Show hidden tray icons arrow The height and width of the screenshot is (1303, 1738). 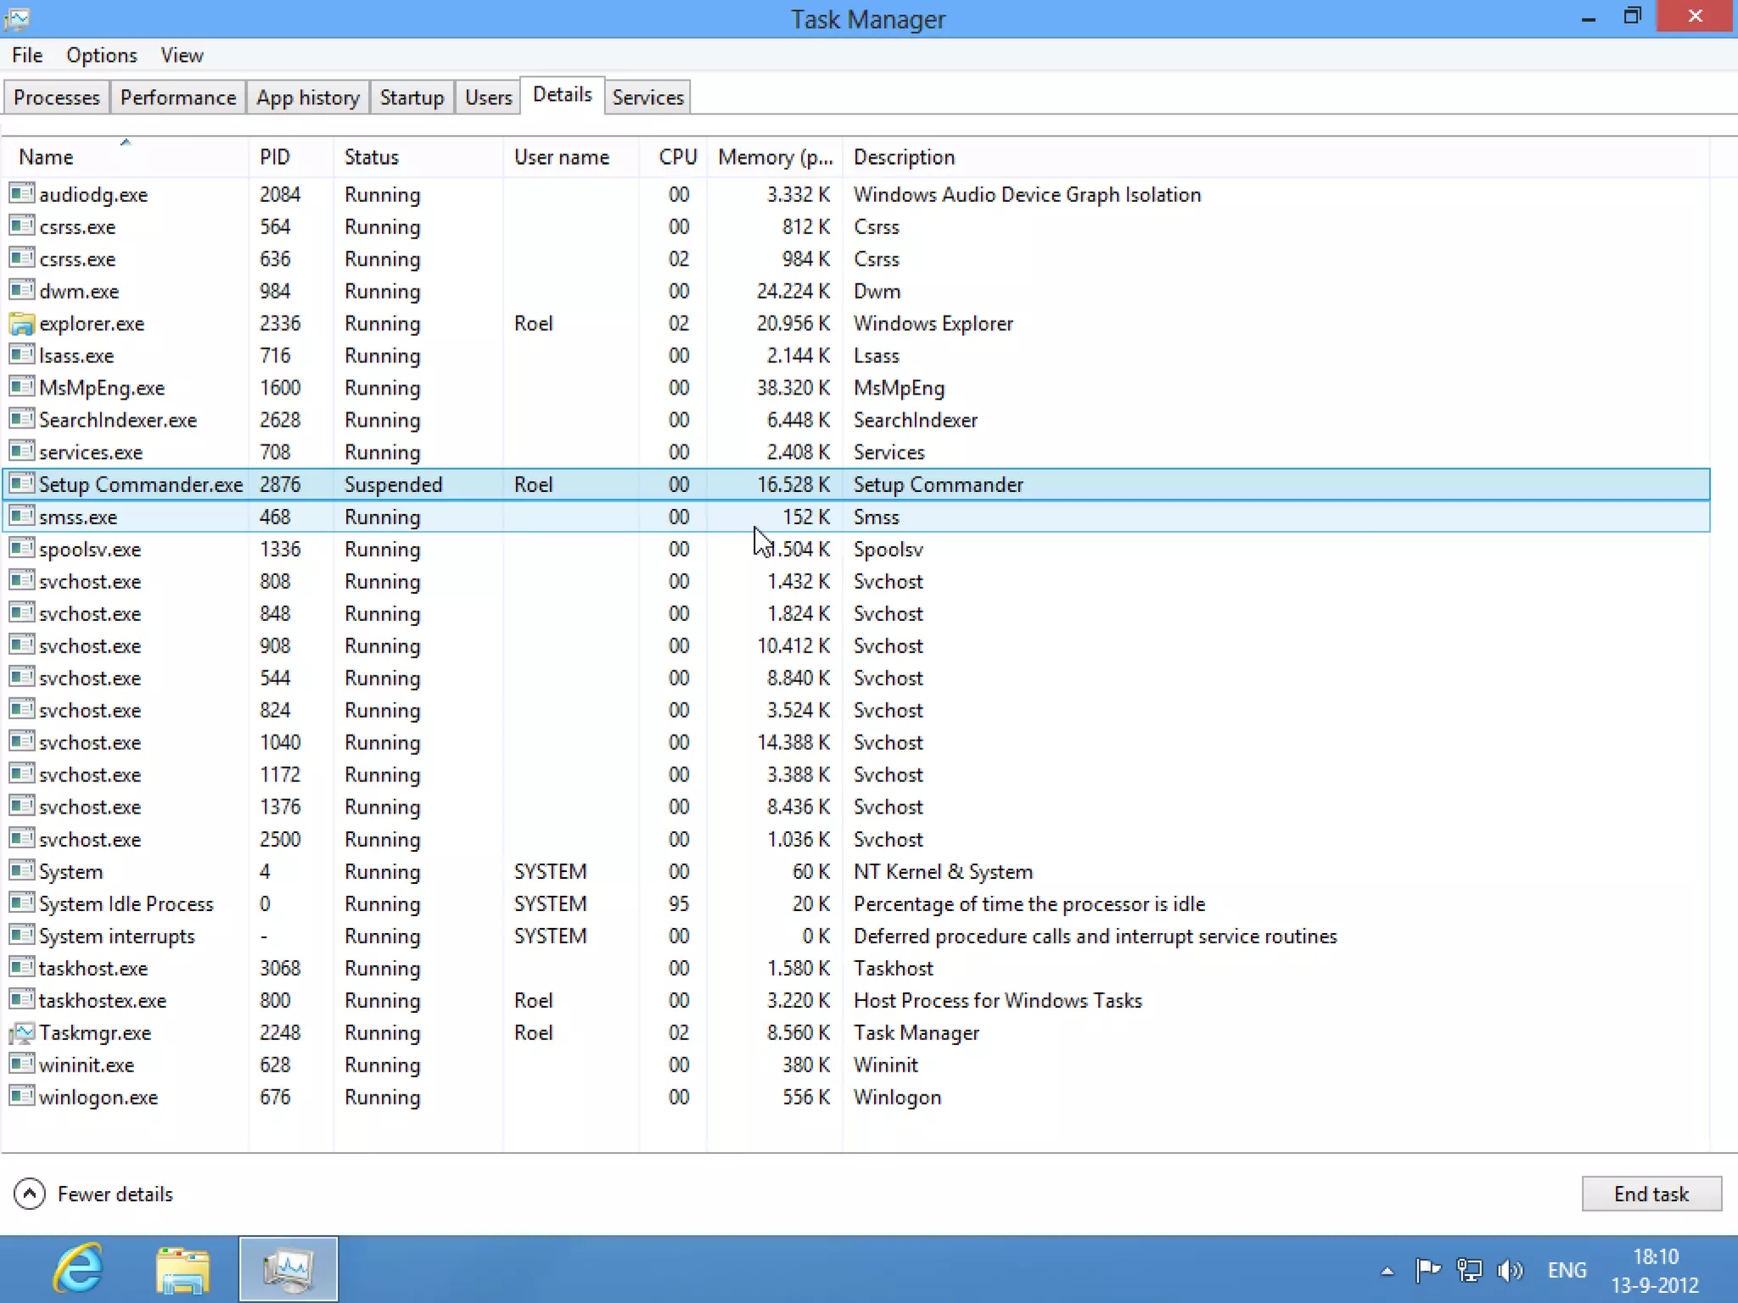(1388, 1271)
